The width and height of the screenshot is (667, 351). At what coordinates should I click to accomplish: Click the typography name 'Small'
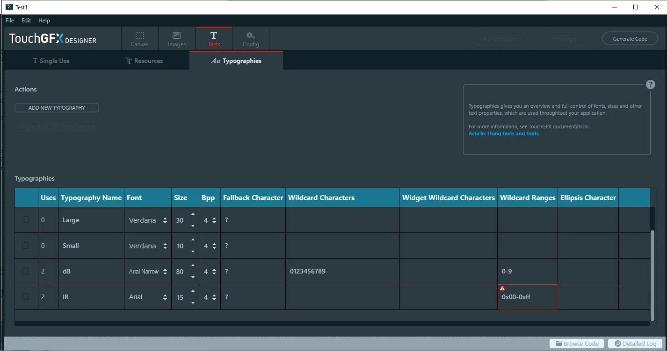tap(71, 246)
